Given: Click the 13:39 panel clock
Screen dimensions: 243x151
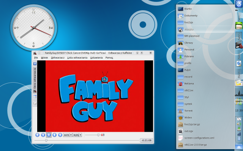Looking at the screenshot, I should (239, 111).
